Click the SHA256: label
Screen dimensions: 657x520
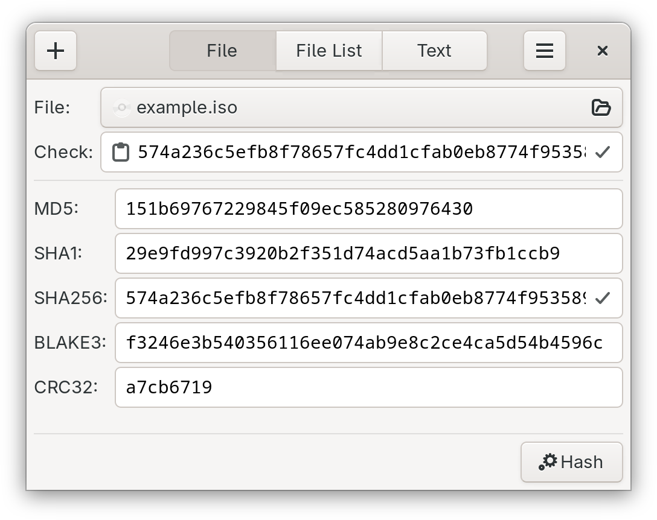pyautogui.click(x=71, y=298)
